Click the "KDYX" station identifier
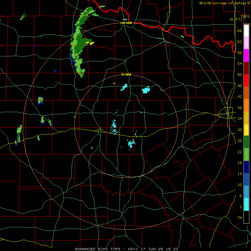Viewport: 251px width, 251px height. pyautogui.click(x=134, y=249)
